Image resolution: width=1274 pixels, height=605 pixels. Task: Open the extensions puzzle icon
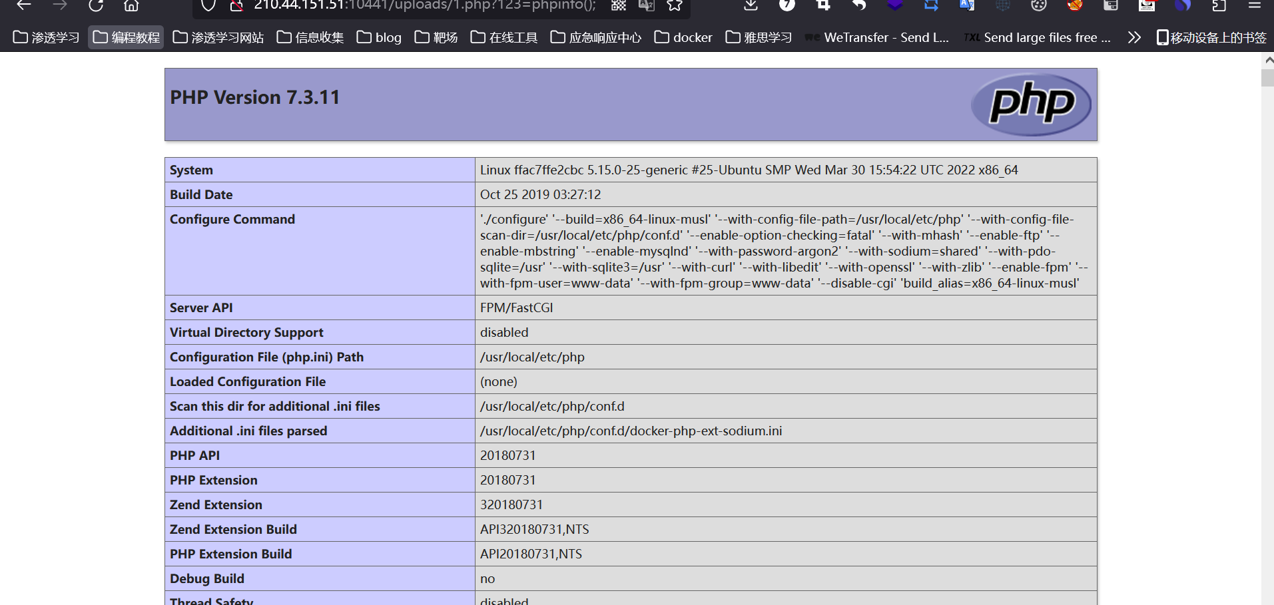click(x=1219, y=5)
